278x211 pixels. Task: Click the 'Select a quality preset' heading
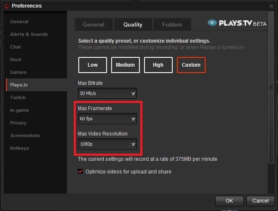tap(144, 41)
